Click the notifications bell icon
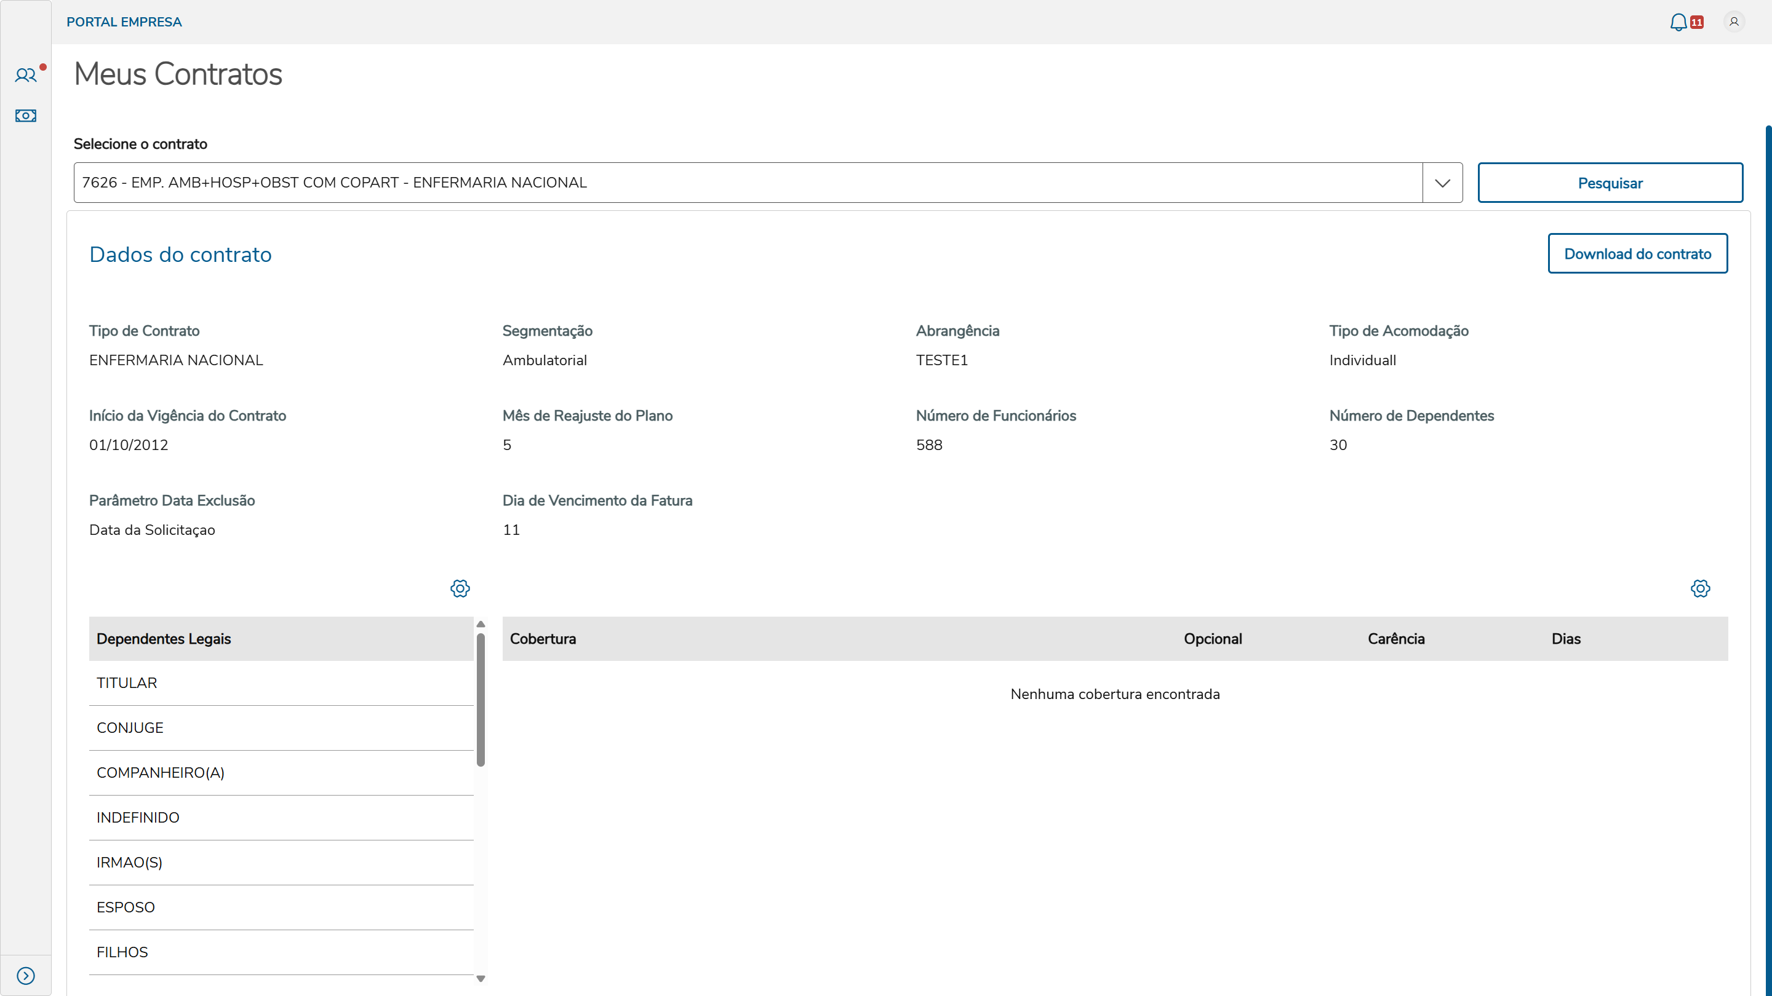 pos(1678,22)
